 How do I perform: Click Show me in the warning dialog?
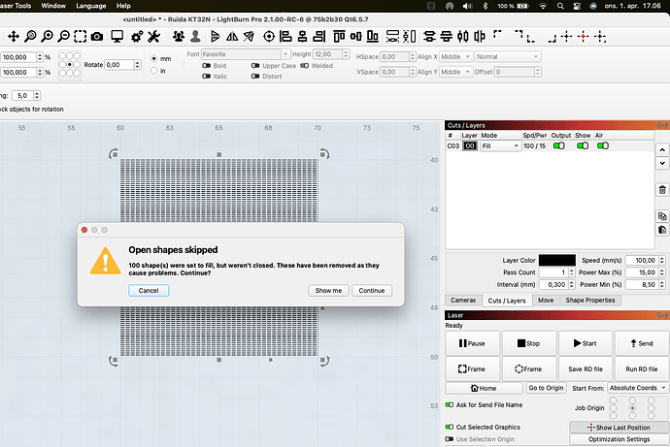[327, 290]
